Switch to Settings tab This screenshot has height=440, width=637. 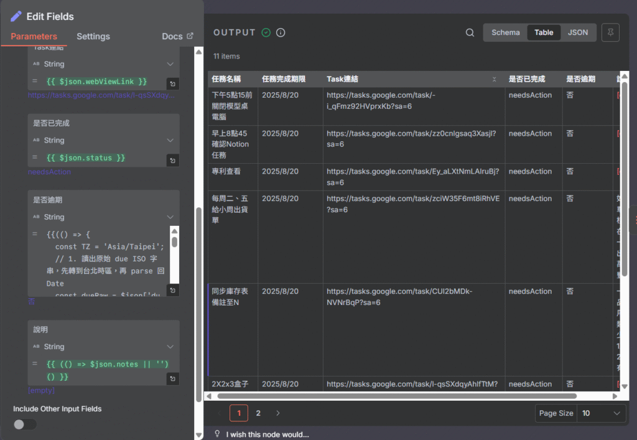click(x=93, y=37)
